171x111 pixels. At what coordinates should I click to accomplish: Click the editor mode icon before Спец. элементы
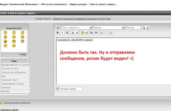coord(58,28)
